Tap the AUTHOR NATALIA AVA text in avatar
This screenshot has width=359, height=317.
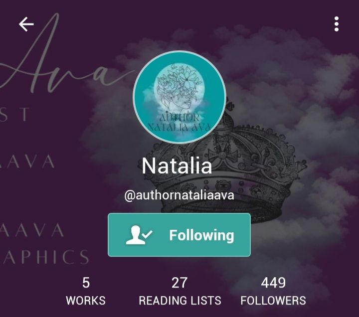click(179, 123)
